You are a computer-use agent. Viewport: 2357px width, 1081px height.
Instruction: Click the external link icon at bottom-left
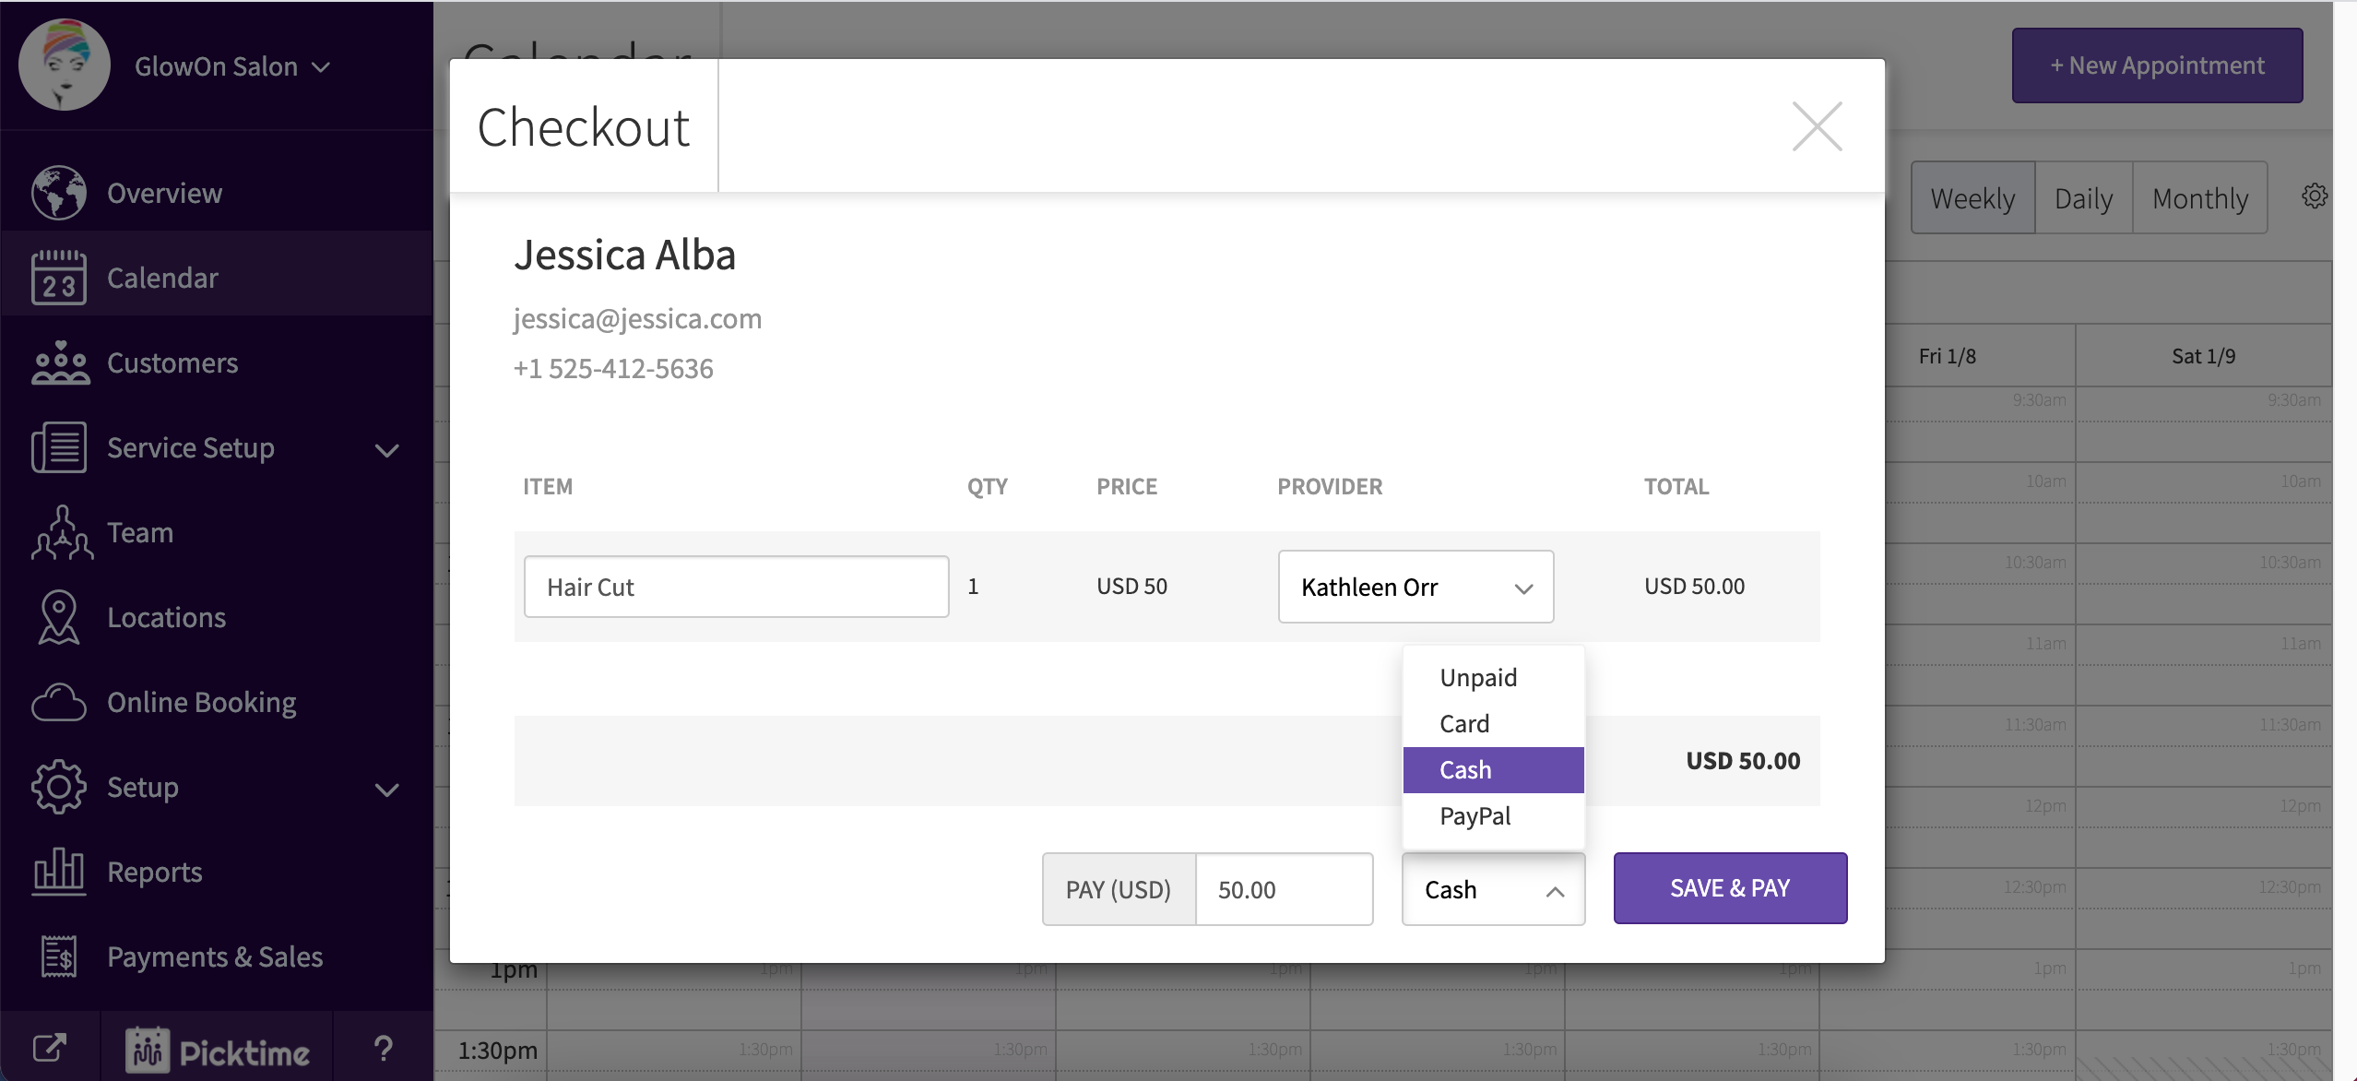[x=50, y=1048]
